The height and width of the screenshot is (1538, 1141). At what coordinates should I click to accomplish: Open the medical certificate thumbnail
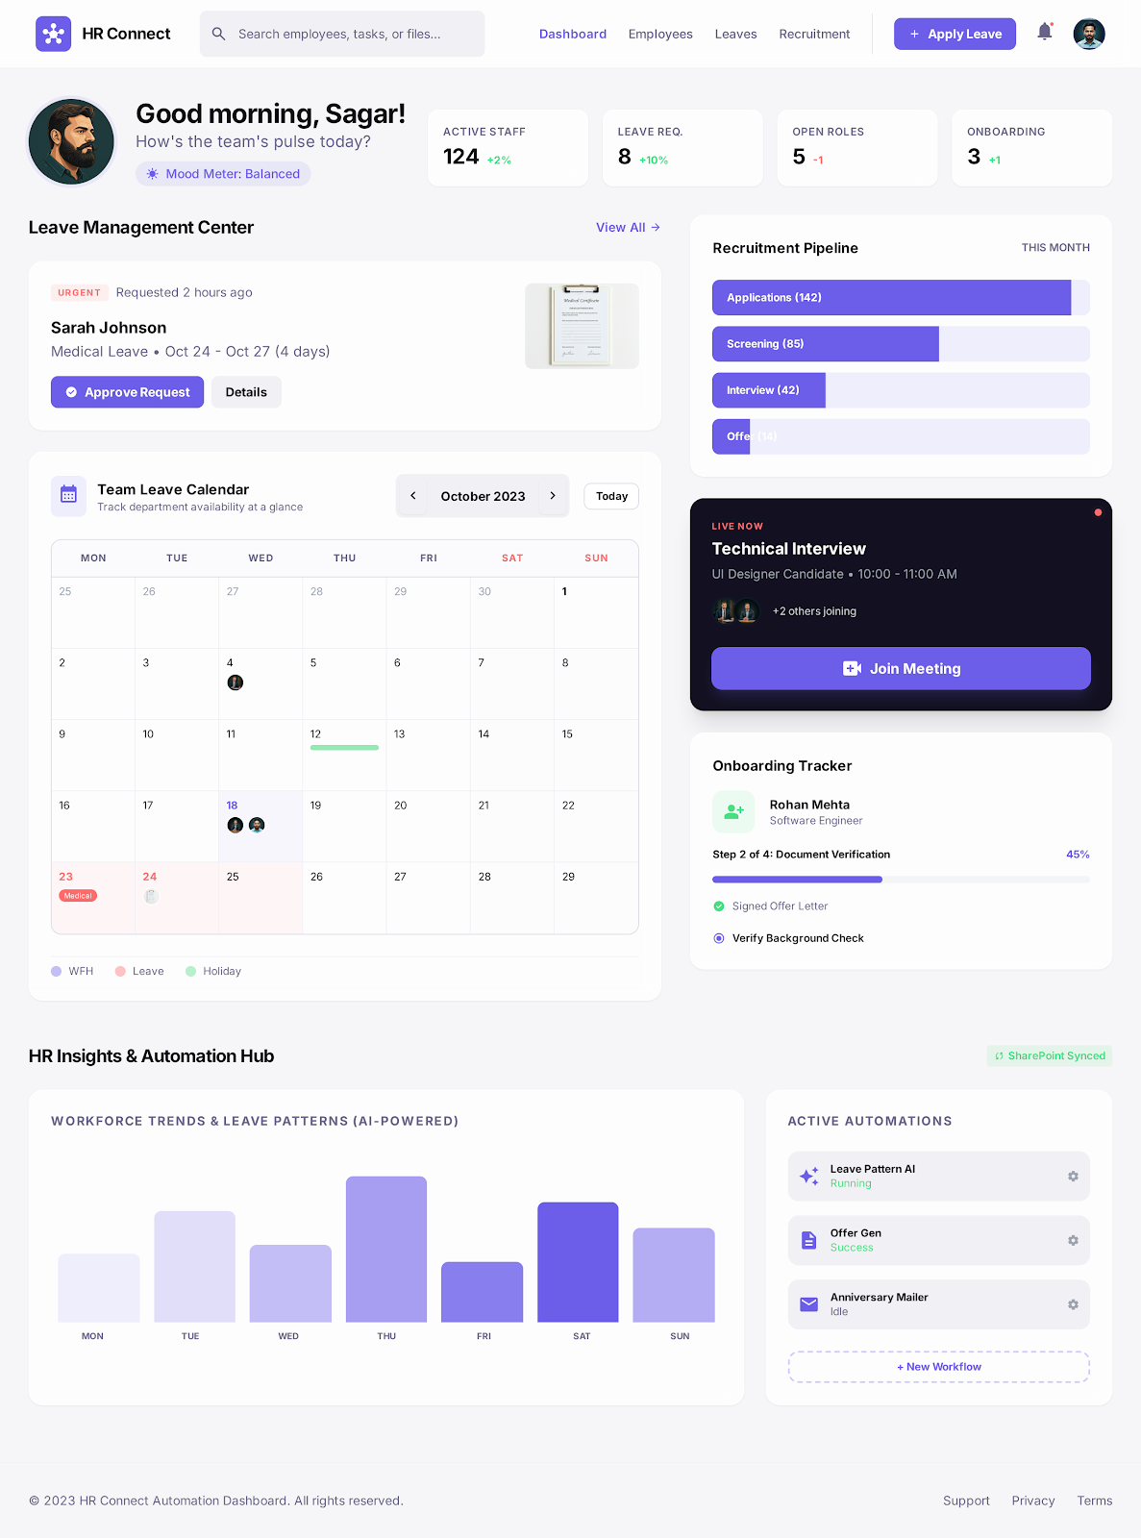click(x=582, y=326)
